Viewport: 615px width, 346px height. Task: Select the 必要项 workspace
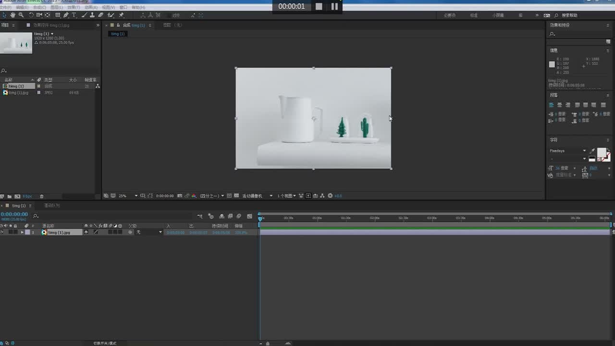coord(449,15)
